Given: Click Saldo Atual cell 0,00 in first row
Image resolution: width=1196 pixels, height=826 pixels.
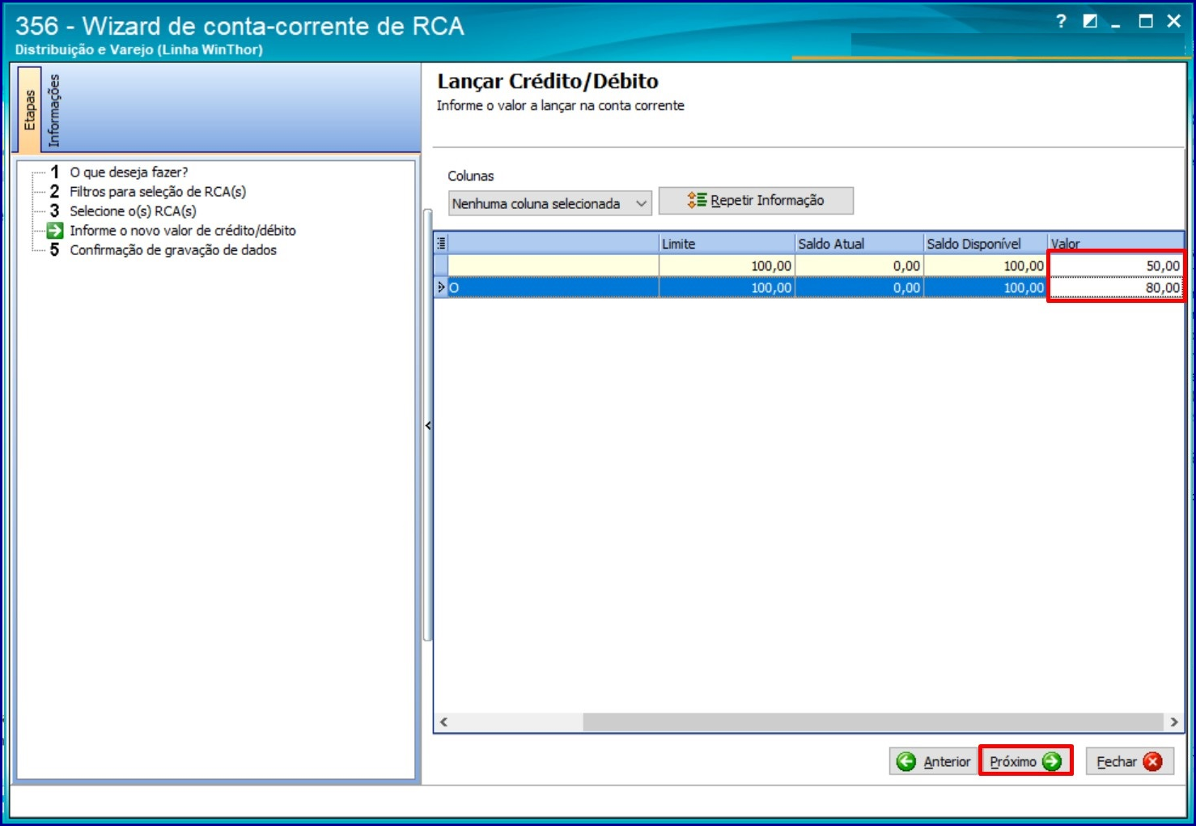Looking at the screenshot, I should [859, 266].
